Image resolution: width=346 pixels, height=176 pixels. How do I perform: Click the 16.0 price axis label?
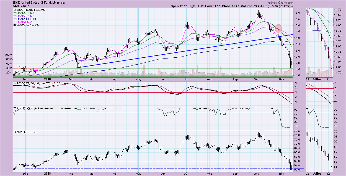[297, 13]
